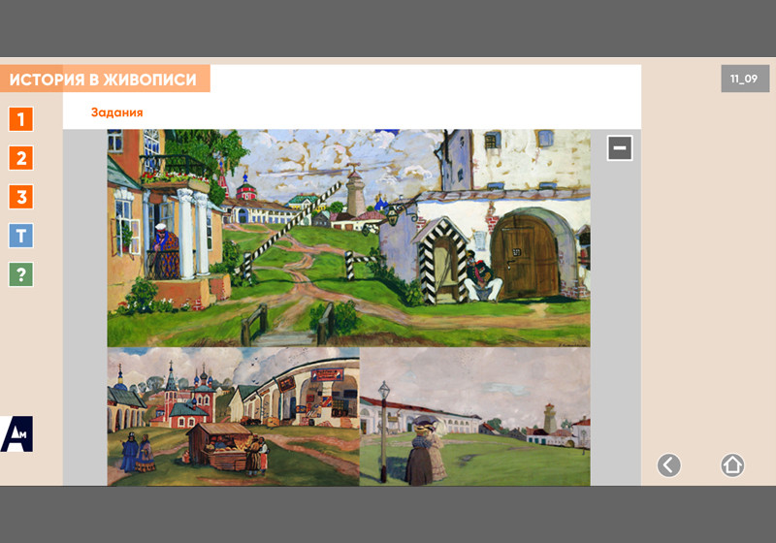This screenshot has height=543, width=776.
Task: Go back with the left arrow icon
Action: coord(669,465)
